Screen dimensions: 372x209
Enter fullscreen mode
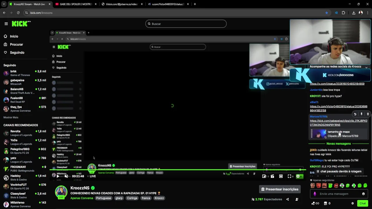pos(289,176)
